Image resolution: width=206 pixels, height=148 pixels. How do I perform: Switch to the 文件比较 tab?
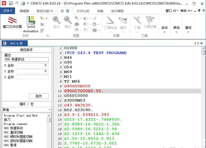click(x=83, y=11)
